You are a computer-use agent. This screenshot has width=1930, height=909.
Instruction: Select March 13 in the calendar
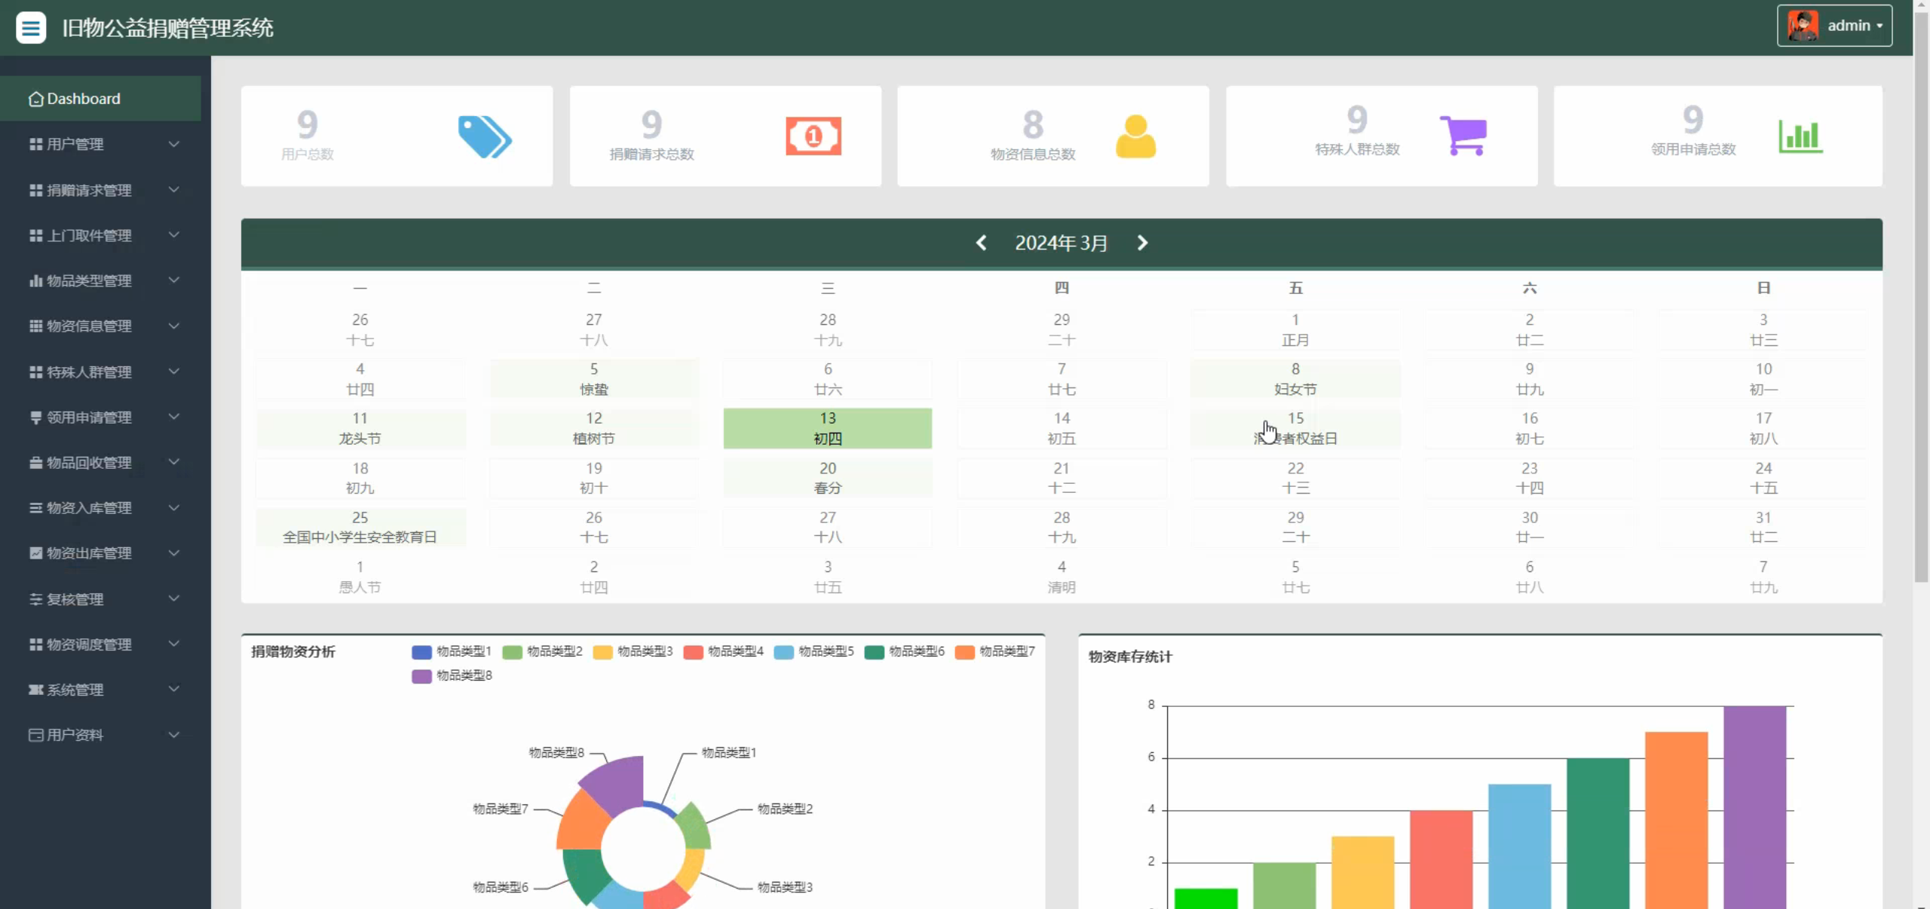(x=827, y=428)
